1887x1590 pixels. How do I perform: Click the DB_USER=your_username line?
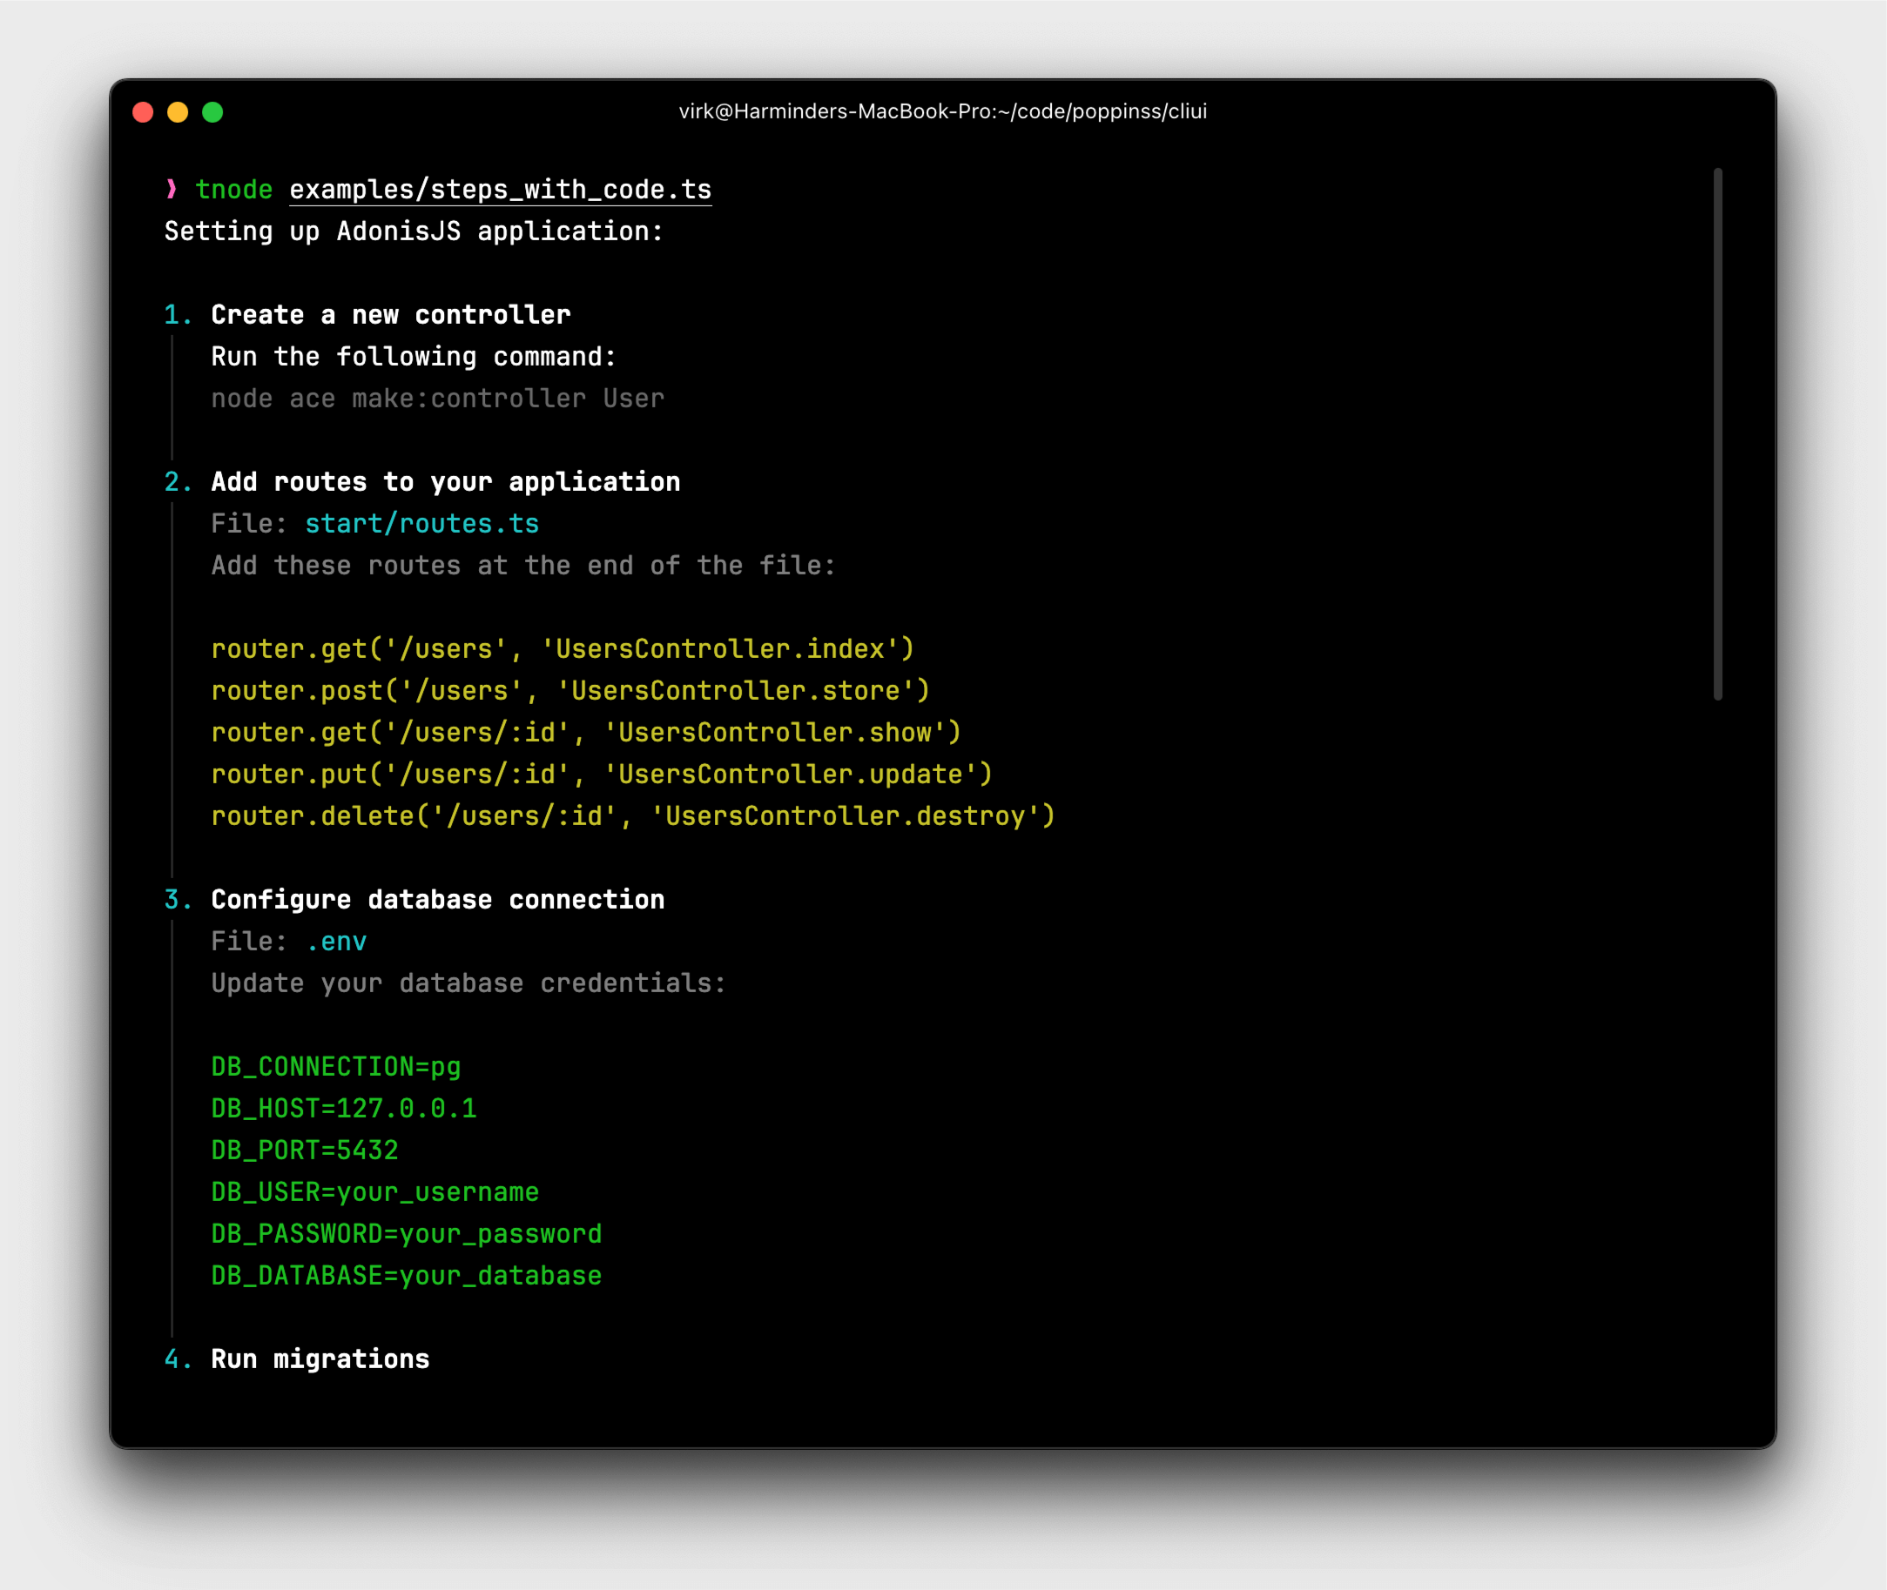tap(375, 1192)
